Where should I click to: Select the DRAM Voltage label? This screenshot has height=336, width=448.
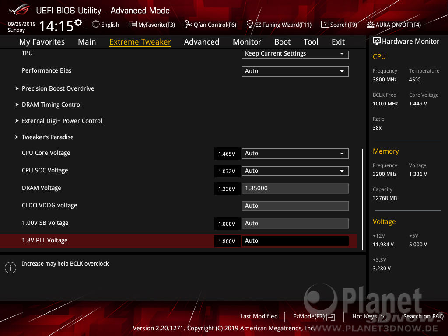point(42,188)
